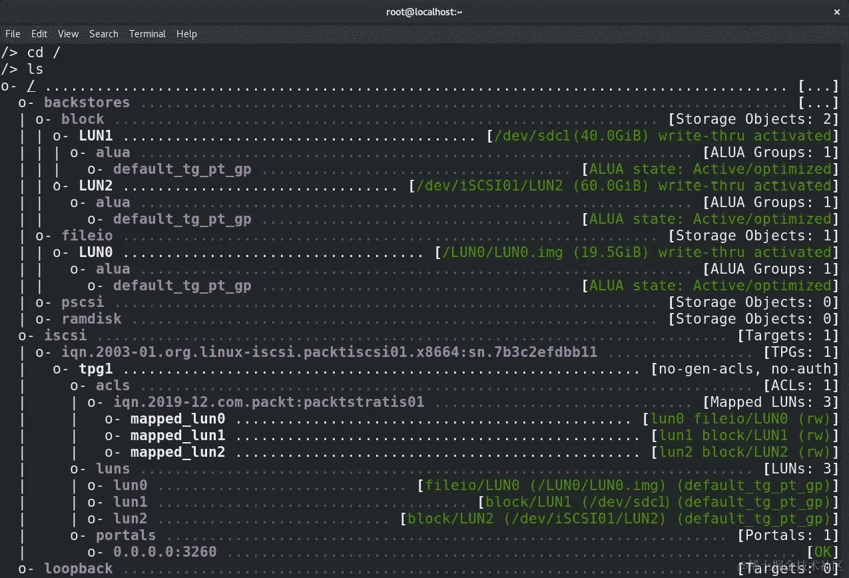Open the Edit menu
Image resolution: width=849 pixels, height=578 pixels.
(39, 33)
